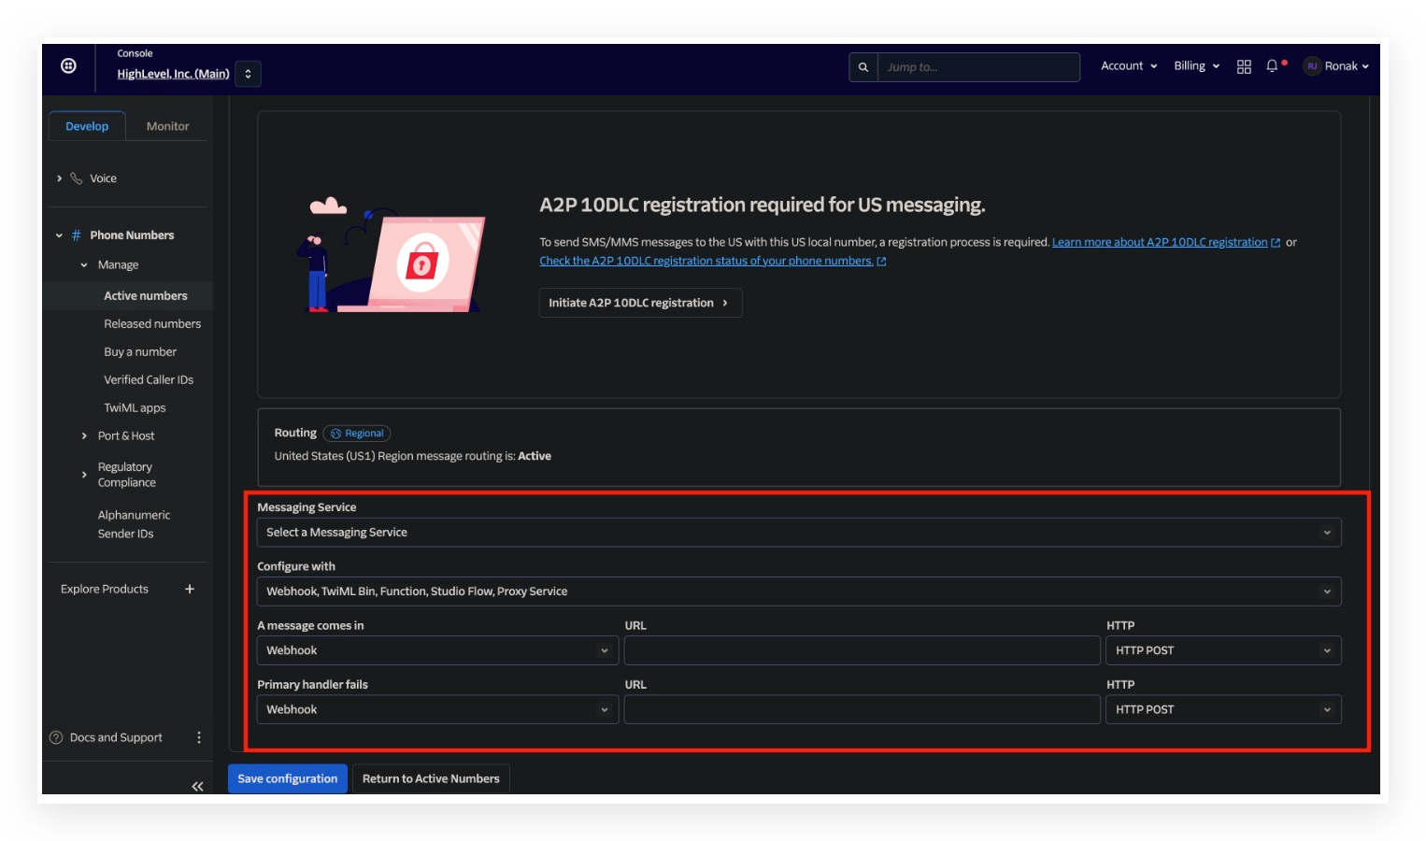Open HTTP POST dropdown for incoming message
Viewport: 1426px width, 841px height.
coord(1223,650)
